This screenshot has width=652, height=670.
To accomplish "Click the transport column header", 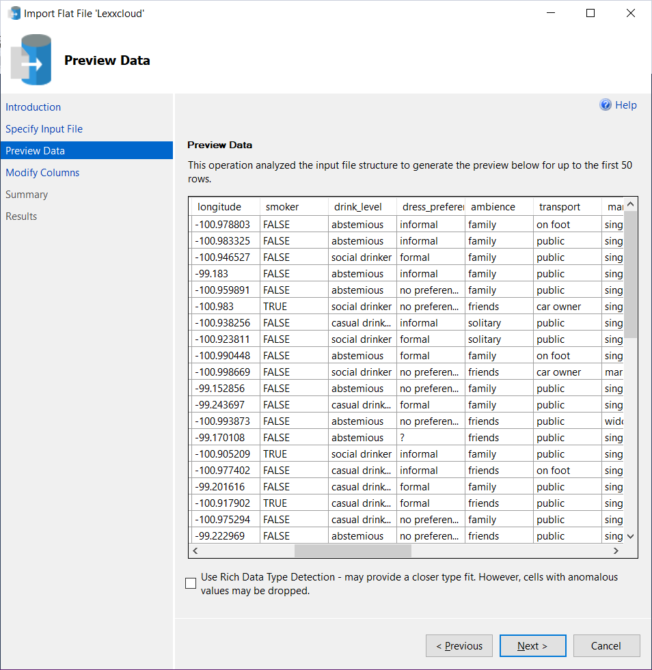I will (x=568, y=207).
